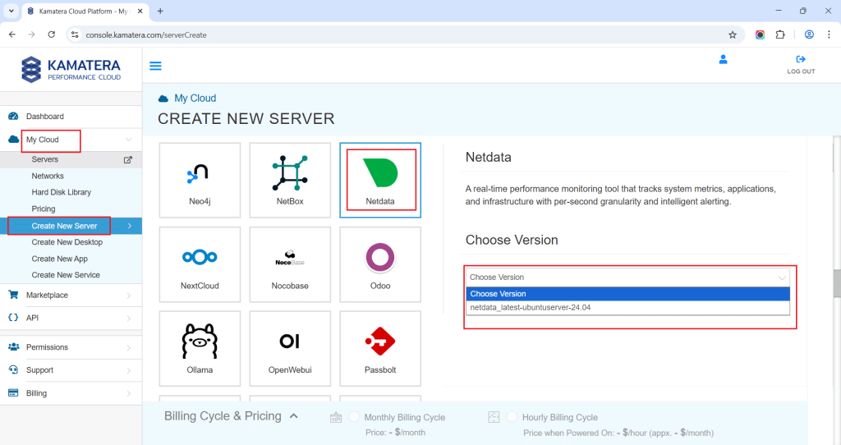Expand the Permissions menu
This screenshot has width=841, height=445.
pyautogui.click(x=71, y=347)
